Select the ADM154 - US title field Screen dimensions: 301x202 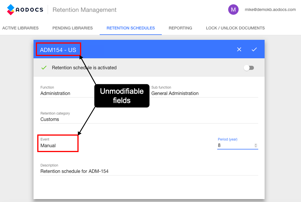tap(58, 49)
